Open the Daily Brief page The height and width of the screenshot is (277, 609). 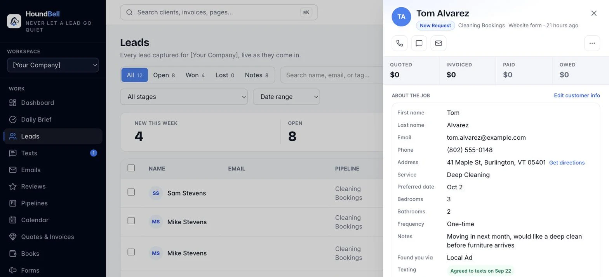pyautogui.click(x=53, y=119)
